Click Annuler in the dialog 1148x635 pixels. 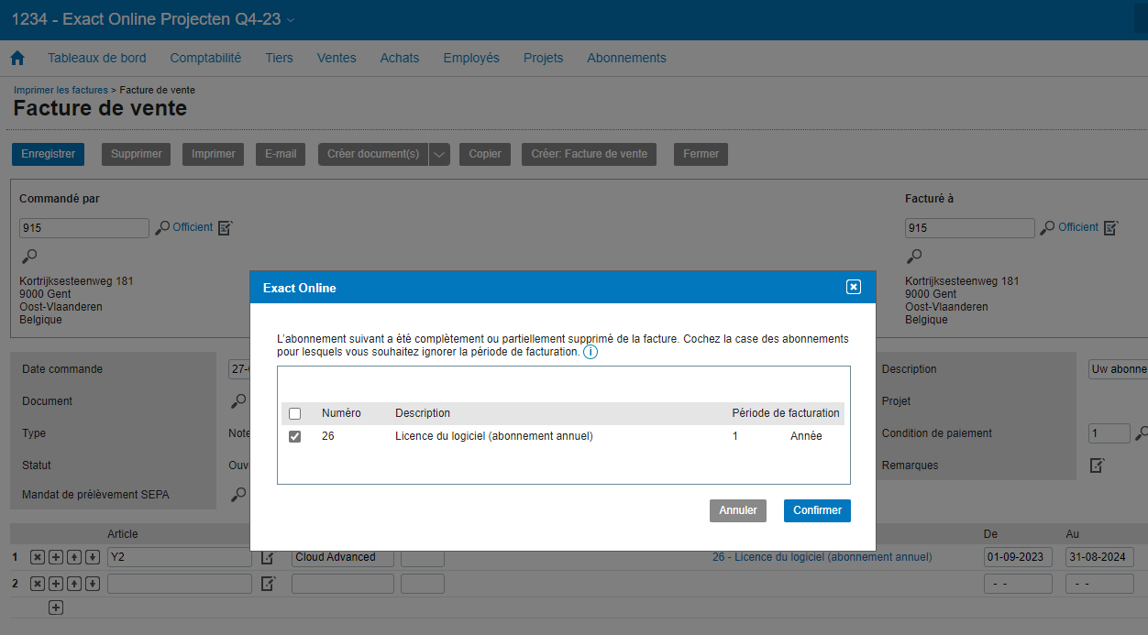click(738, 510)
